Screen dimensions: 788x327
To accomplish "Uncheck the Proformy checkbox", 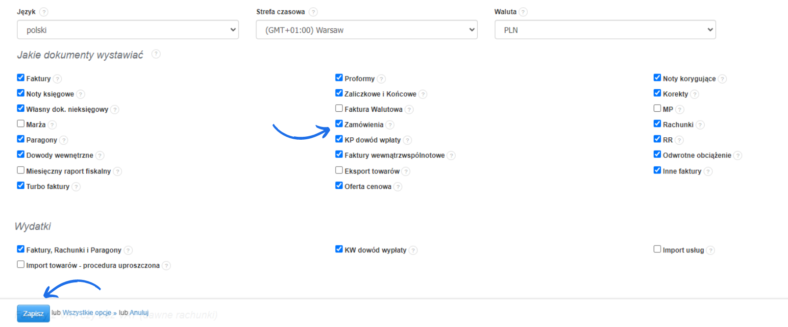I will pyautogui.click(x=339, y=77).
